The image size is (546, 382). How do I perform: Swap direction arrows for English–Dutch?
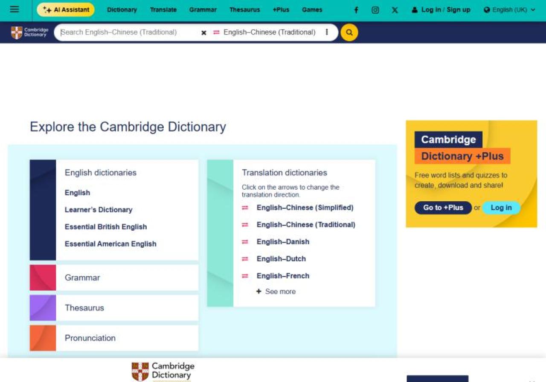(x=245, y=259)
